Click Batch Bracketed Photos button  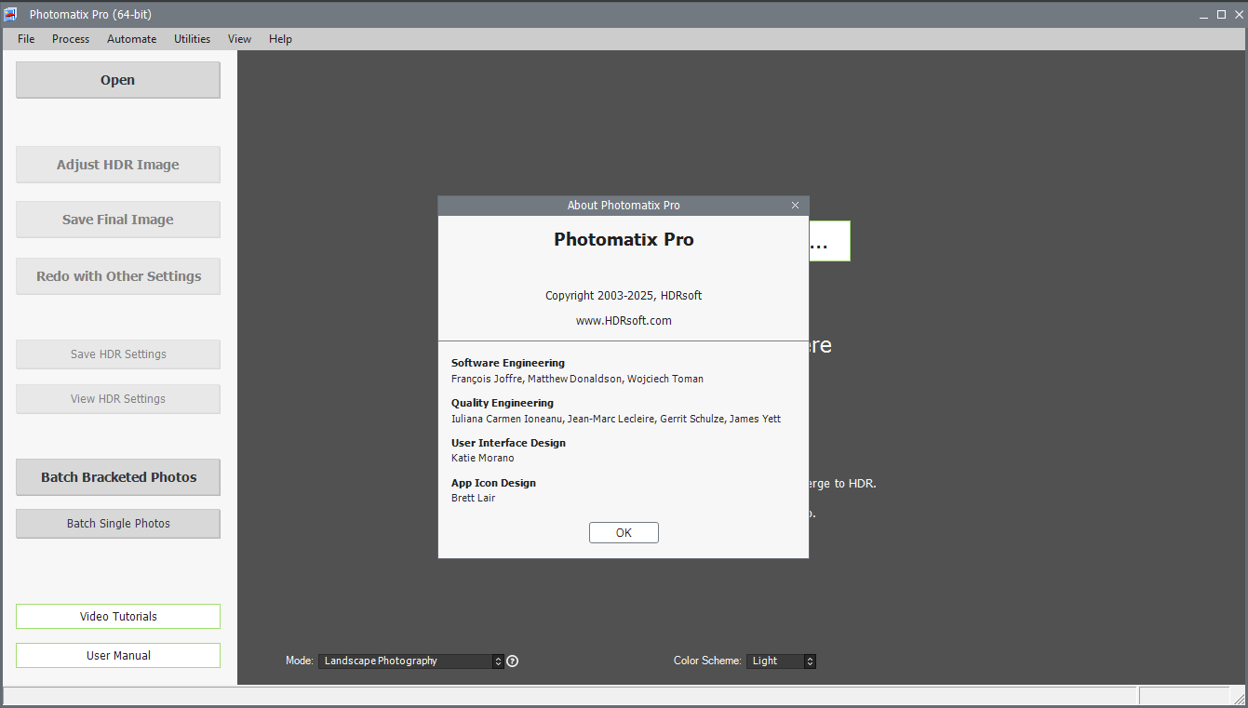tap(118, 477)
